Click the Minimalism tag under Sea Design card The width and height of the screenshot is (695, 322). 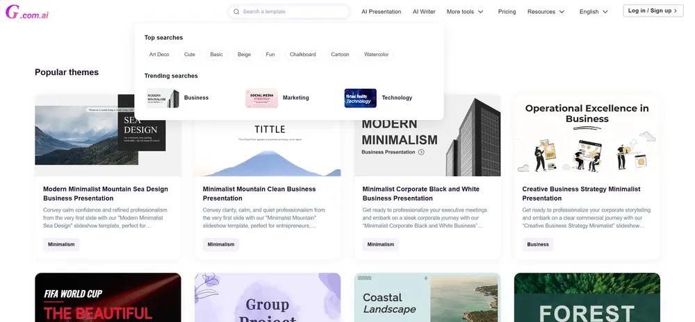click(x=61, y=244)
